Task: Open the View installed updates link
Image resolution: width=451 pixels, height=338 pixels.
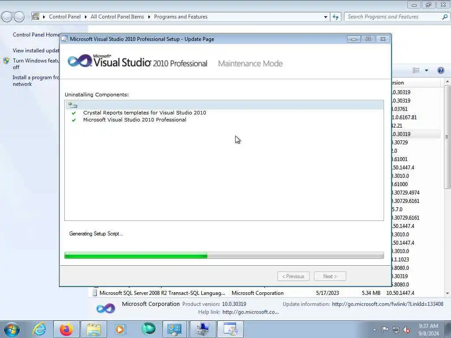Action: pyautogui.click(x=36, y=51)
